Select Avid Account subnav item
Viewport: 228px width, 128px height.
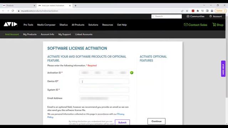tap(12, 34)
